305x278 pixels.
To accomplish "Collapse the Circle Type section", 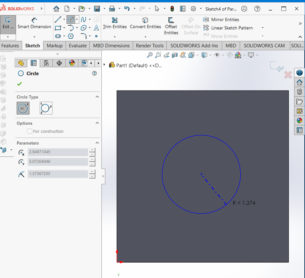I will (x=97, y=97).
